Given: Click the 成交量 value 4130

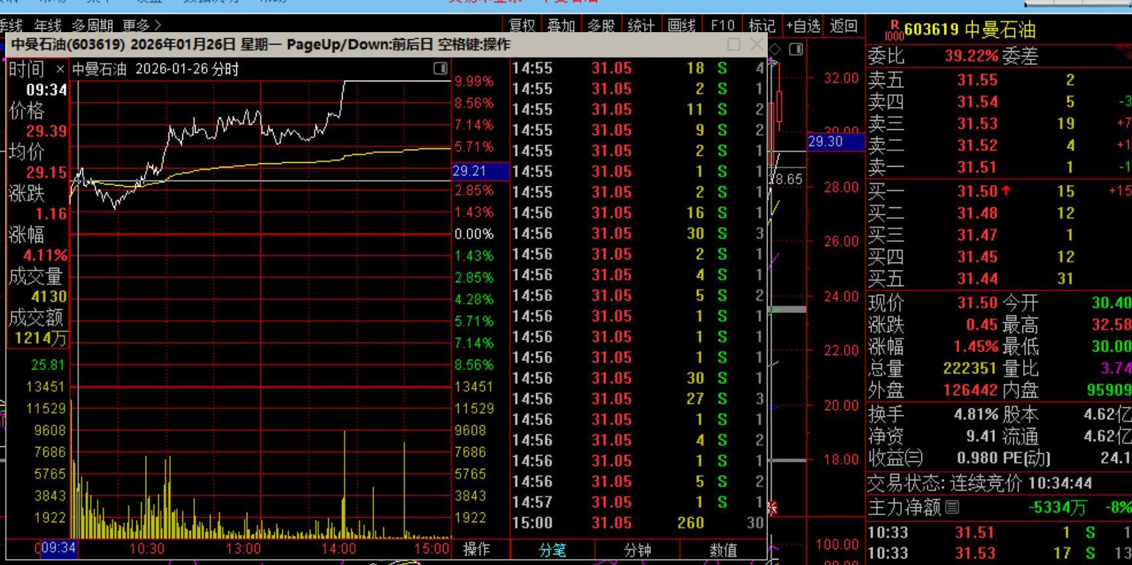Looking at the screenshot, I should (49, 297).
